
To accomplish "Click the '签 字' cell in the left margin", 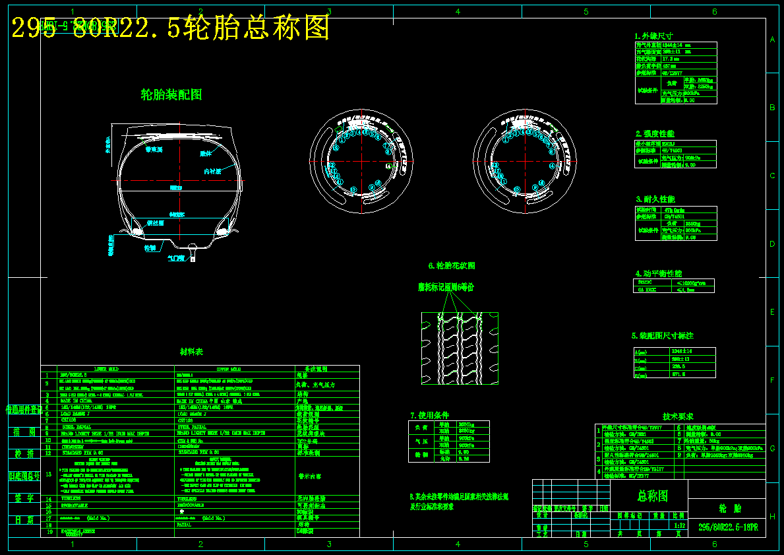I will (24, 498).
